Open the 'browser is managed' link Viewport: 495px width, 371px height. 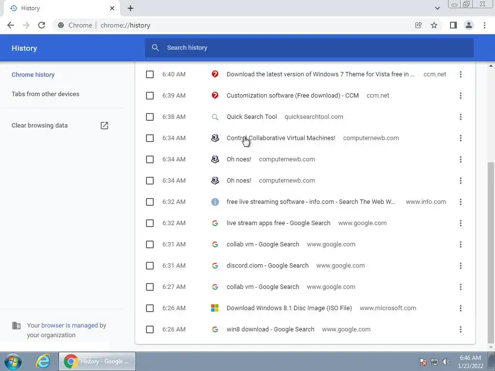click(70, 325)
